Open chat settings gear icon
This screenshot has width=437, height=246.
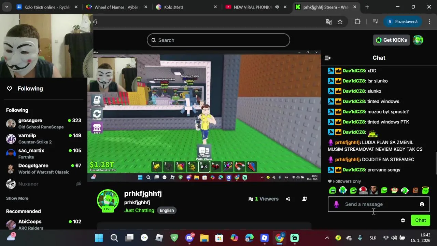click(x=403, y=220)
